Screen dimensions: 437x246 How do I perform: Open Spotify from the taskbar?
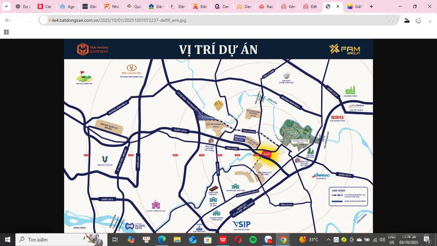click(253, 240)
